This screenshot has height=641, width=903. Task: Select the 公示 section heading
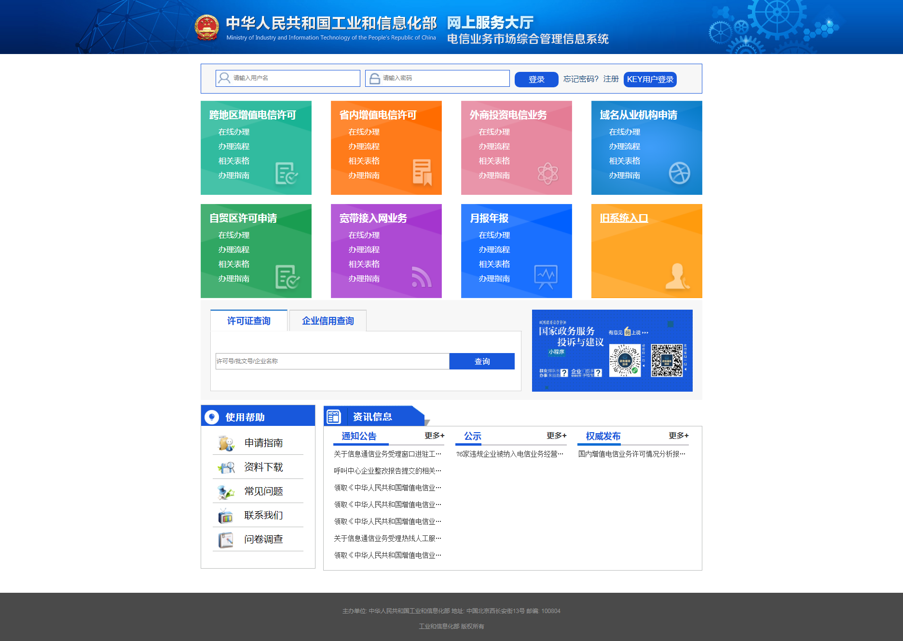click(473, 436)
